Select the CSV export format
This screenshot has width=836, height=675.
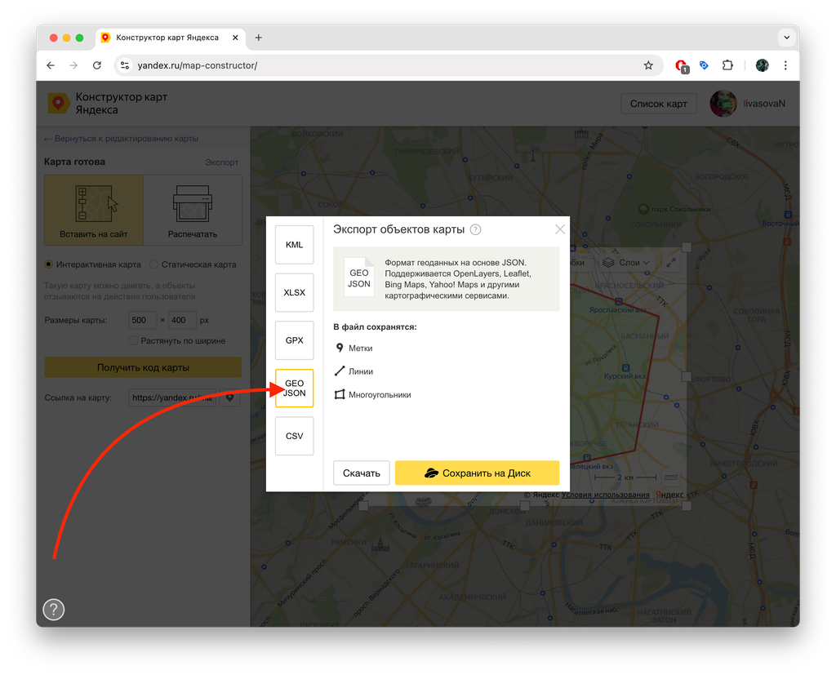294,436
